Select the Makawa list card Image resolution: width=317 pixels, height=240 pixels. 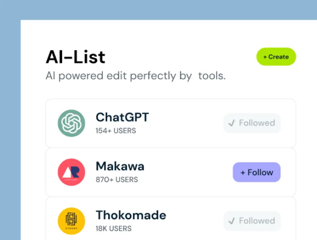[x=170, y=172]
